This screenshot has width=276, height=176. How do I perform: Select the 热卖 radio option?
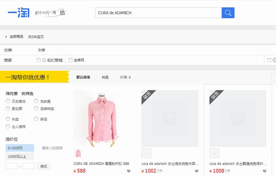[8, 119]
